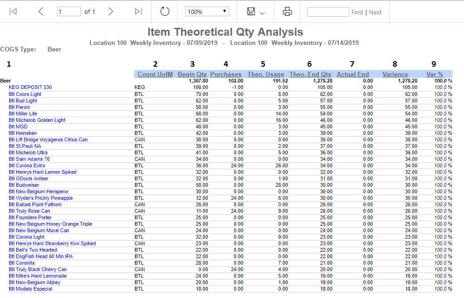
Task: Open the Btl Peroni item
Action: (19, 107)
